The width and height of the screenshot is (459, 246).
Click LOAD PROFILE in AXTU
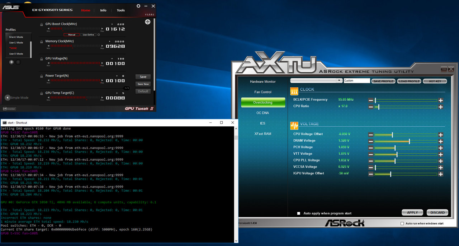tap(409, 81)
